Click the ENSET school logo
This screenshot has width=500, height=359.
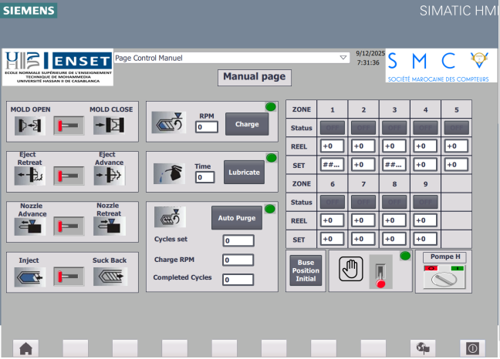coord(58,67)
